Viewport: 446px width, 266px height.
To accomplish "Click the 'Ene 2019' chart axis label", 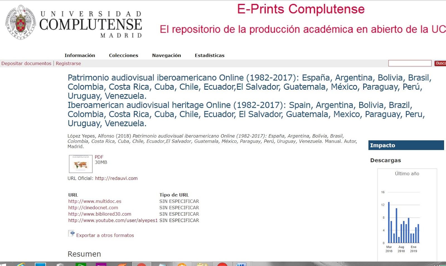I will click(x=413, y=249).
